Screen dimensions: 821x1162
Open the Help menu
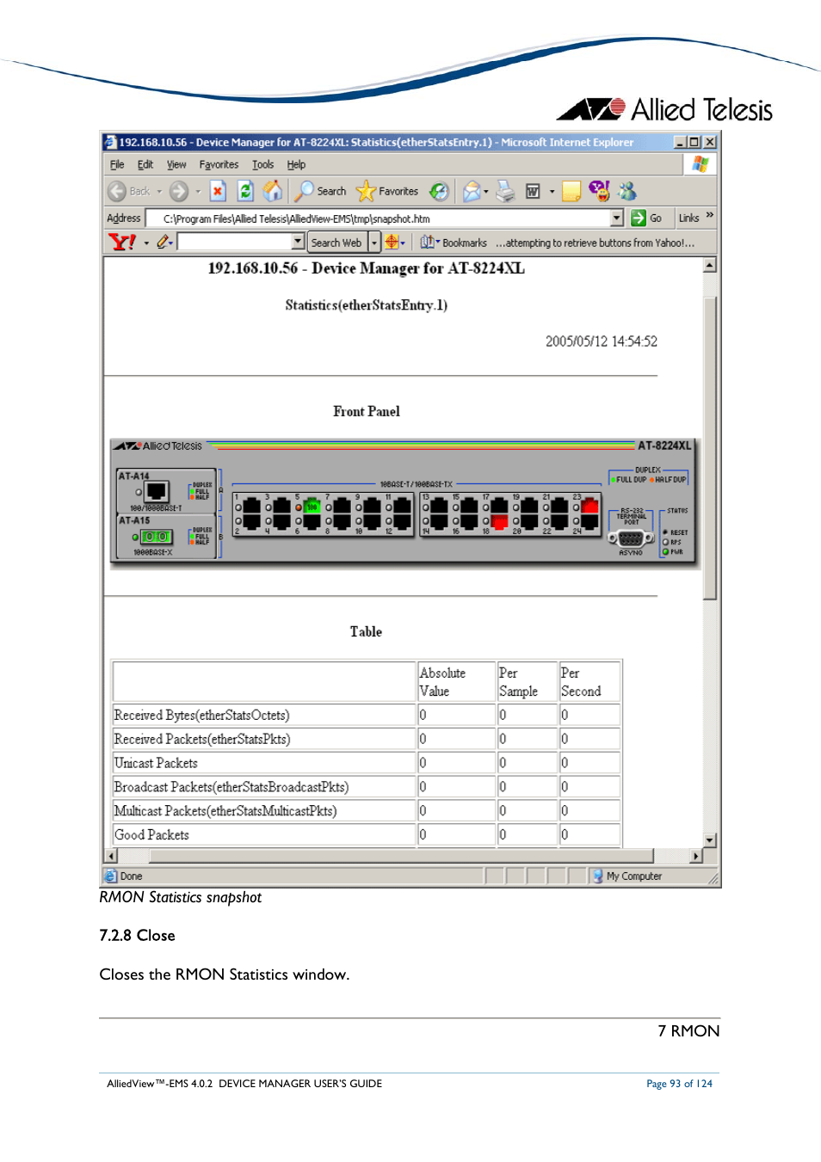click(x=296, y=164)
